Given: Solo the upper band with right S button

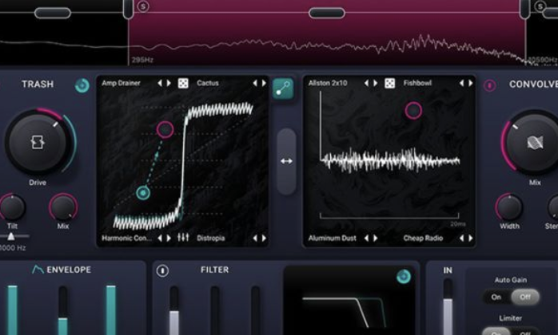Looking at the screenshot, I should coord(540,6).
